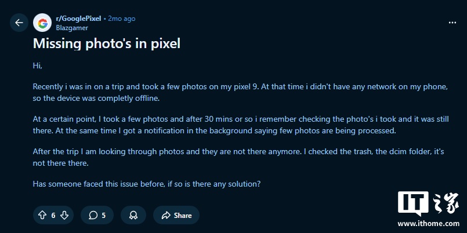
Task: Visit the r/GooglePixel subreddit link
Action: [78, 19]
